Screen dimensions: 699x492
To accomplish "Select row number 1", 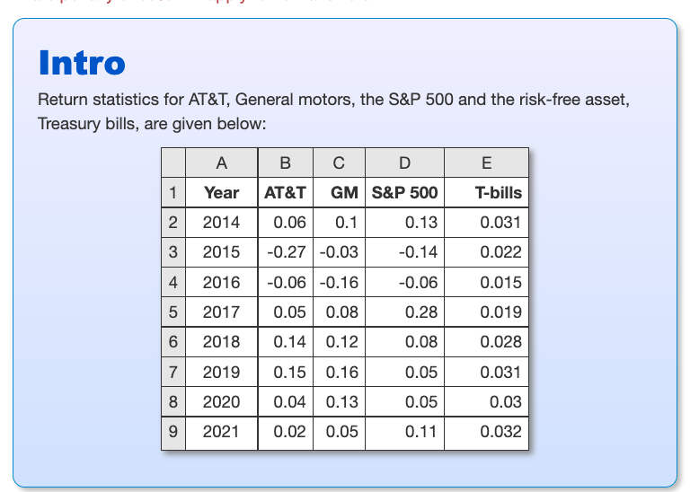I will (x=173, y=192).
